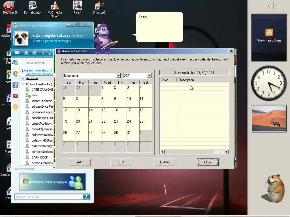Click schedule scrollbar left arrow
The image size is (290, 217).
coord(162,152)
